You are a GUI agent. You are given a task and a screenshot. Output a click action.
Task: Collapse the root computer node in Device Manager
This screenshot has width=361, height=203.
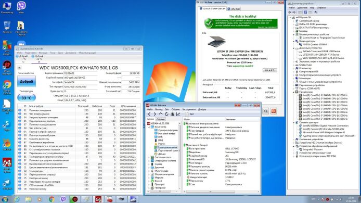(x=290, y=18)
